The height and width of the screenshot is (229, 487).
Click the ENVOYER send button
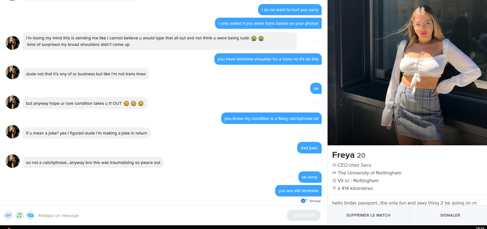pos(304,215)
